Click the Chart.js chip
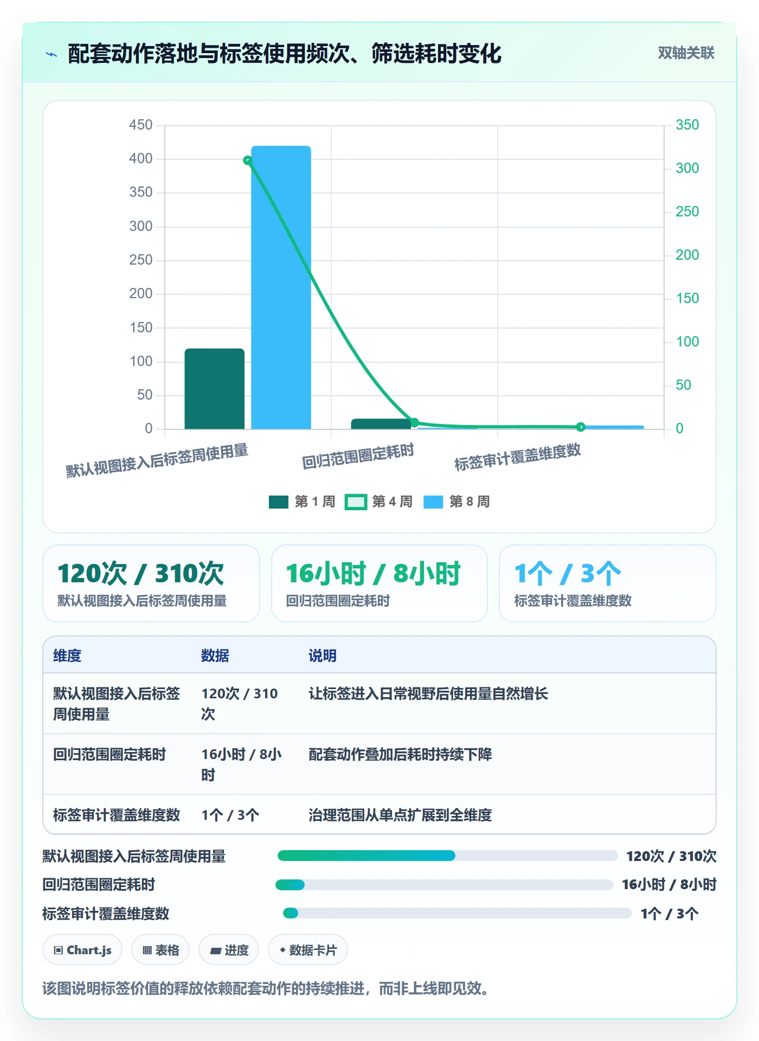The width and height of the screenshot is (759, 1041). (x=82, y=950)
